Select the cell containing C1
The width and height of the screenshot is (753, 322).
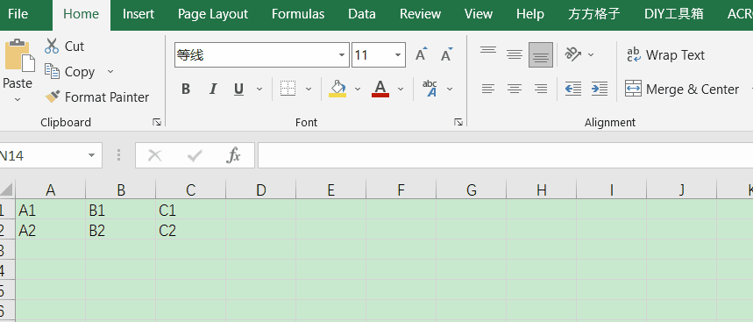click(190, 210)
